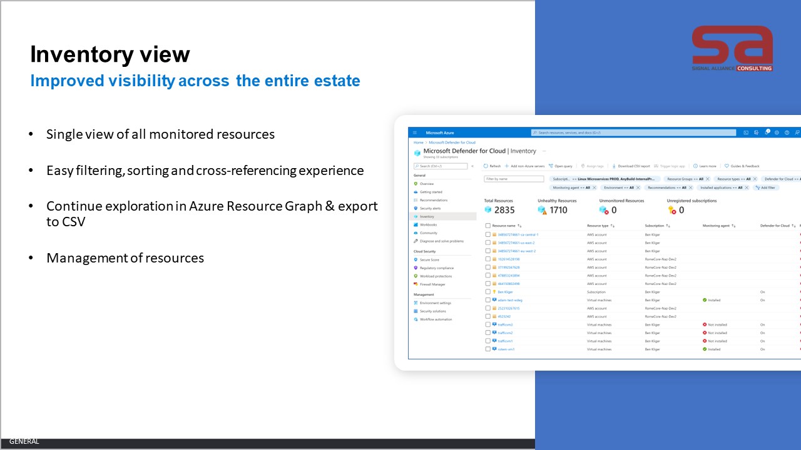Sort by the Defender for Cloud column
This screenshot has width=801, height=450.
(778, 226)
